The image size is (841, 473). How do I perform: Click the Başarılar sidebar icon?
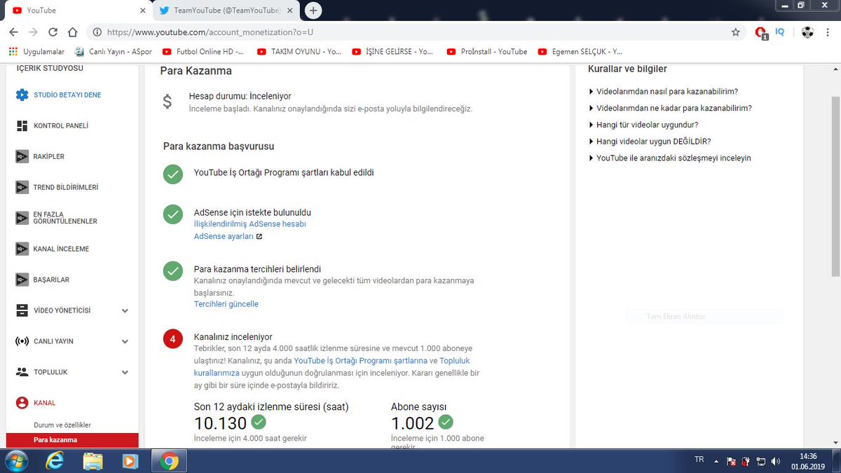pos(22,280)
